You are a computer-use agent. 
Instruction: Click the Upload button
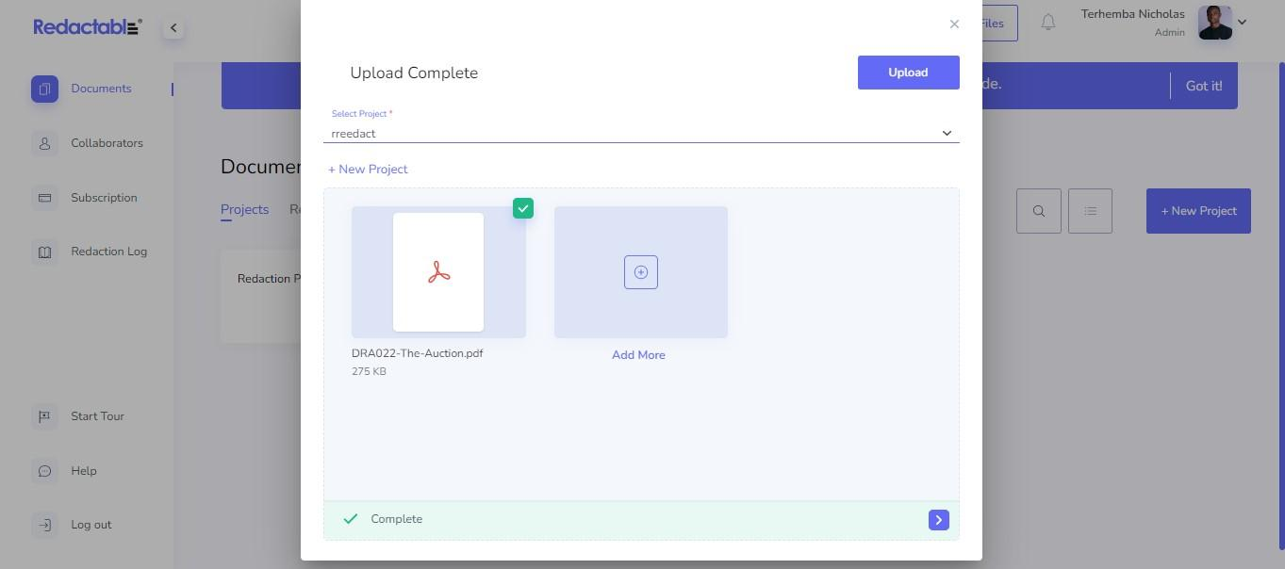(x=908, y=73)
